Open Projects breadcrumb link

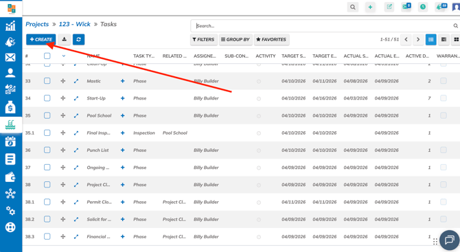click(x=37, y=24)
